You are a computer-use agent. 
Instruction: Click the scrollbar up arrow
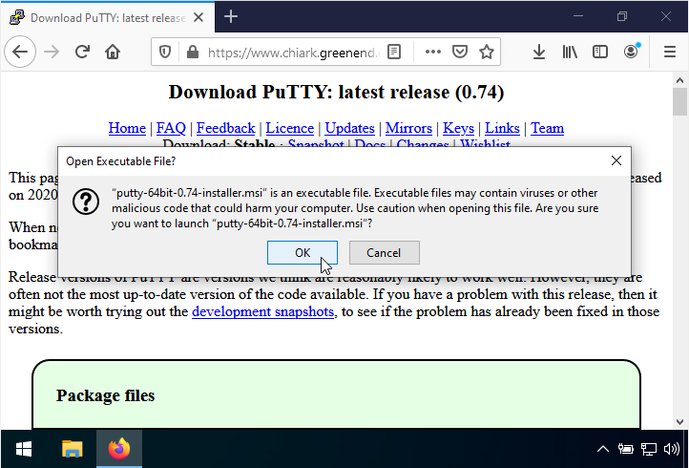[x=679, y=80]
